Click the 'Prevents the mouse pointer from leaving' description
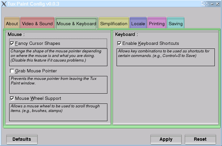The image size is (222, 146). (58, 85)
